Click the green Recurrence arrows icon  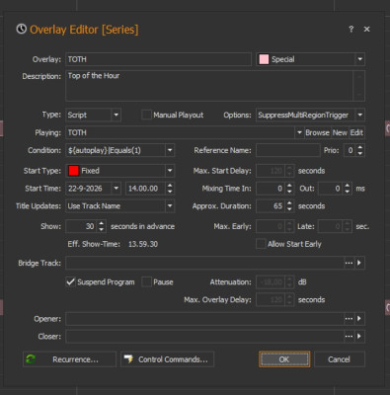31,359
